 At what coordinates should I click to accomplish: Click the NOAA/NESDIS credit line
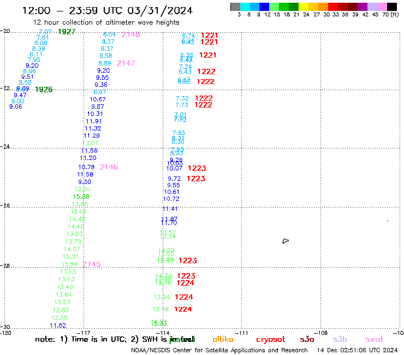pyautogui.click(x=219, y=350)
